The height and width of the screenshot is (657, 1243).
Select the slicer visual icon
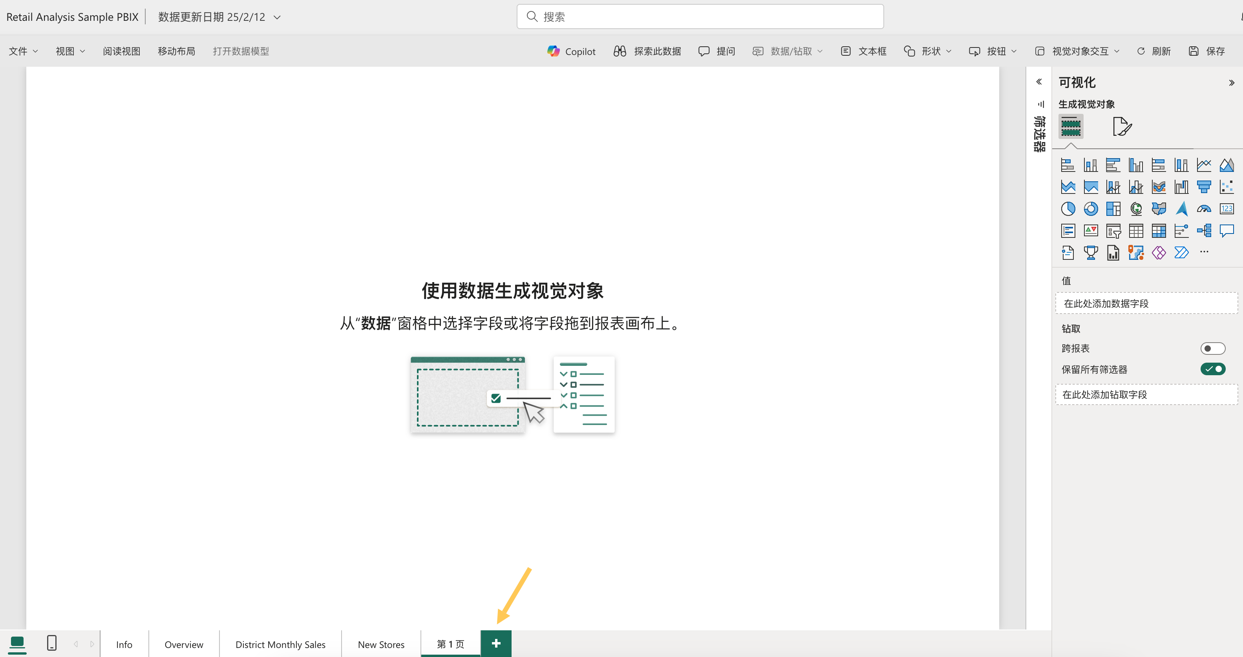(x=1114, y=230)
